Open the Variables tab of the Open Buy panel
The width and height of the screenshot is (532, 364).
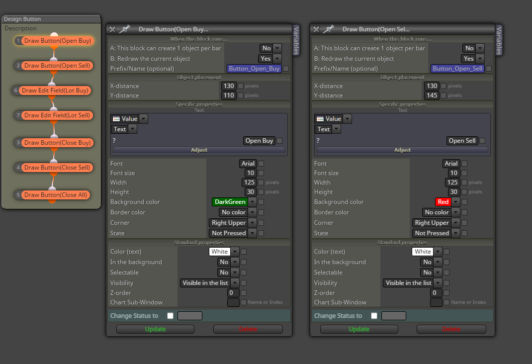[296, 41]
